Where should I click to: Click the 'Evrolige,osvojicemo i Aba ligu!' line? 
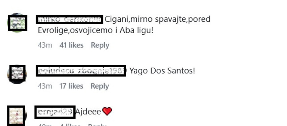[x=95, y=30]
